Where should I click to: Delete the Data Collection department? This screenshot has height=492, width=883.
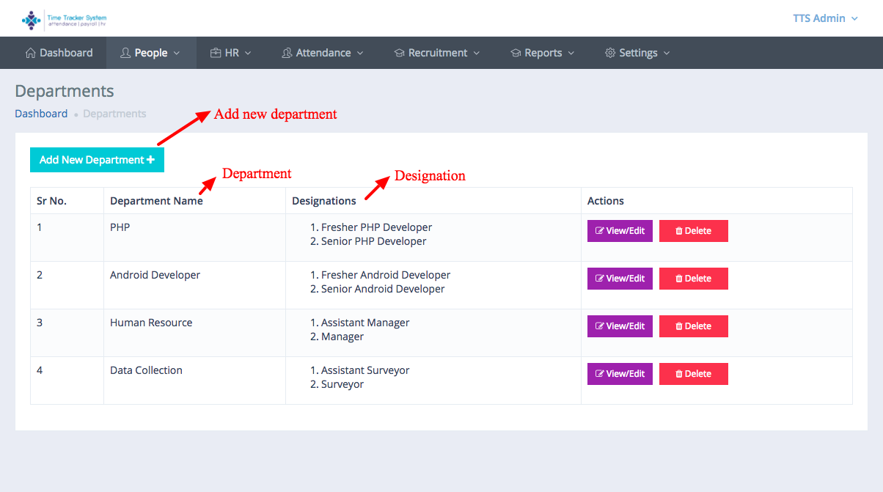point(693,374)
